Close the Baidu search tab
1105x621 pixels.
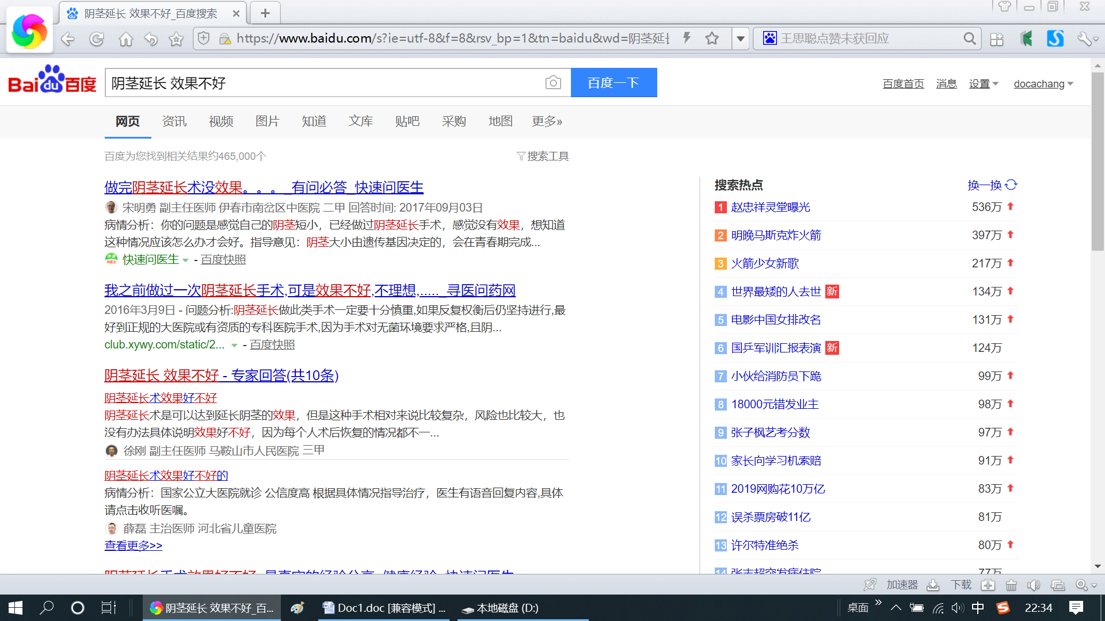tap(236, 13)
